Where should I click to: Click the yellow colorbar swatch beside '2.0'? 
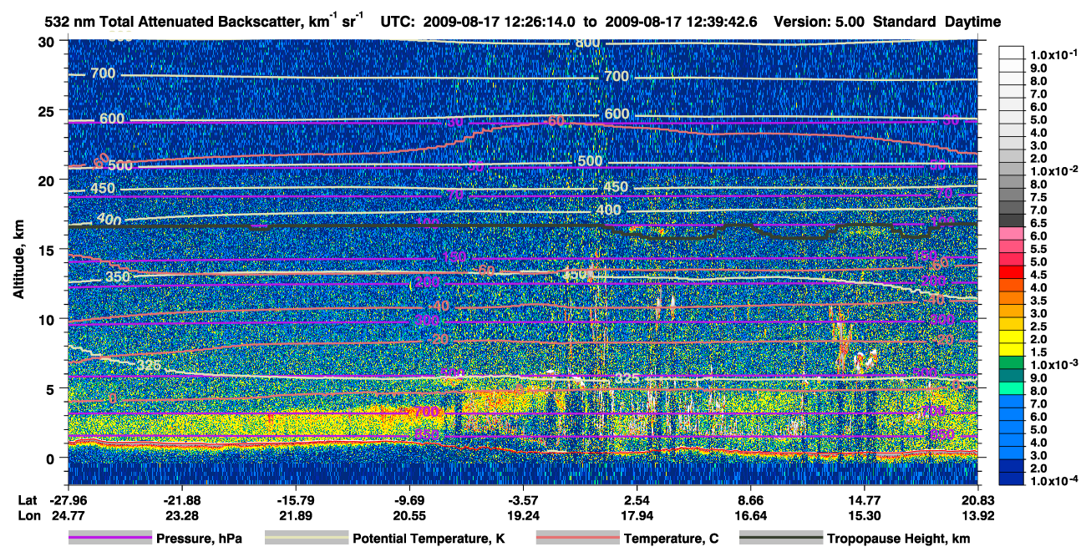(1012, 337)
